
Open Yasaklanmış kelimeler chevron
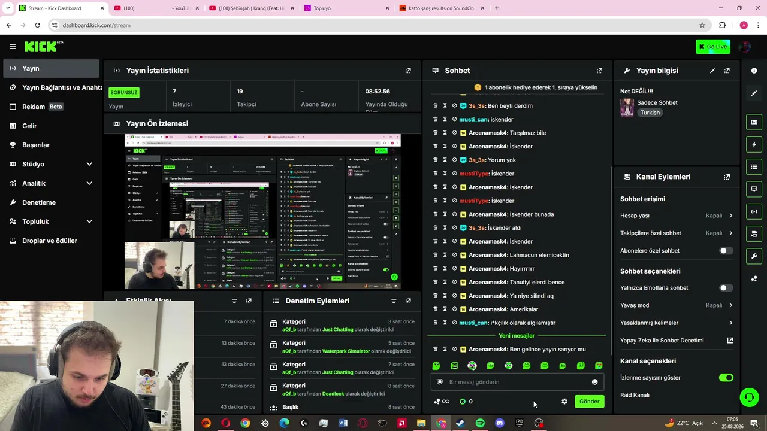[x=730, y=323]
